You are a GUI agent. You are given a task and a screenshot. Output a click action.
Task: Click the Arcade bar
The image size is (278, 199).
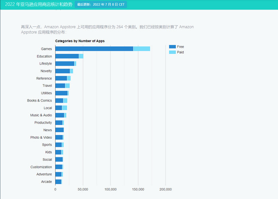coord(59,182)
